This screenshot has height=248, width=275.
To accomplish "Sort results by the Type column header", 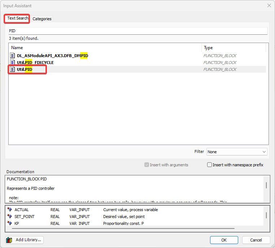I will (234, 48).
